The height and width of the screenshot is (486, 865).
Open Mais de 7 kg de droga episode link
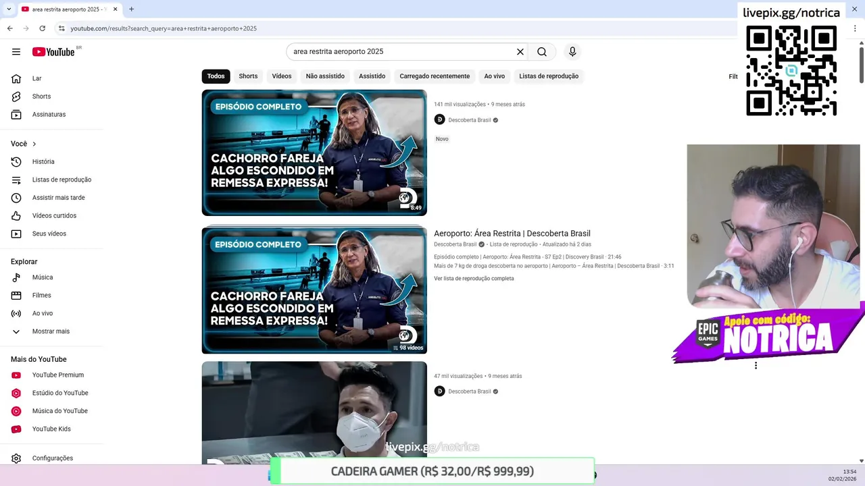coord(553,266)
